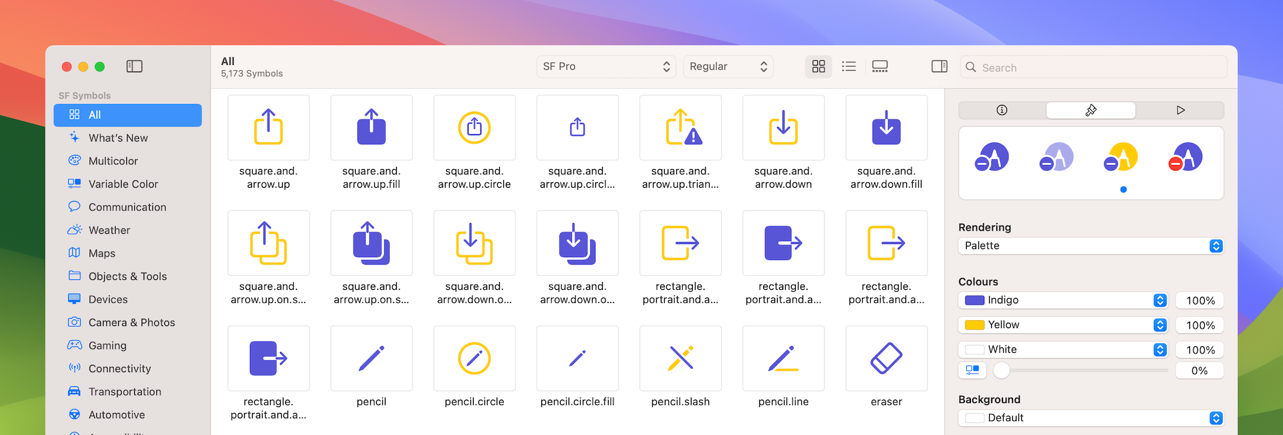Select the pencil.circle symbol
This screenshot has width=1283, height=435.
(474, 358)
